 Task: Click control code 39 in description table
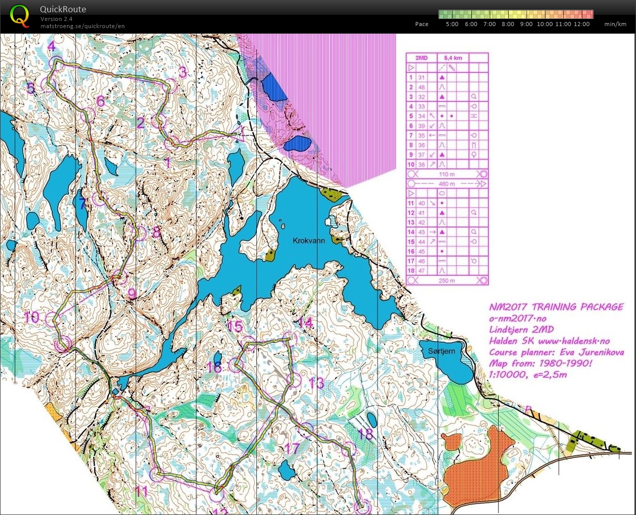422,126
